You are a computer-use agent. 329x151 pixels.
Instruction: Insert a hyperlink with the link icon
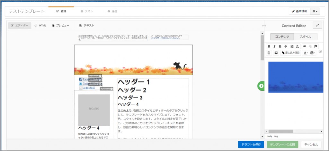click(x=305, y=46)
